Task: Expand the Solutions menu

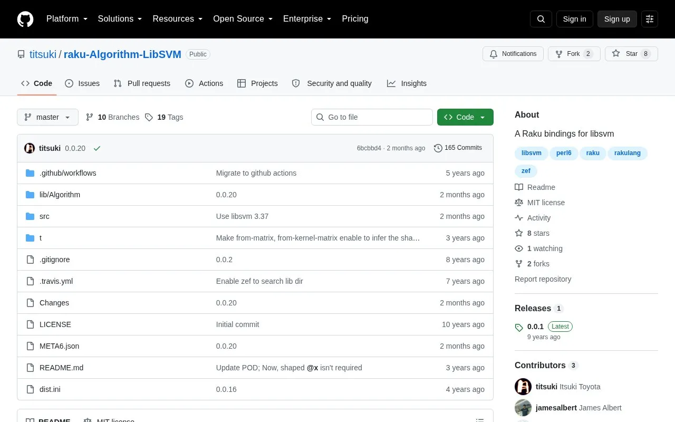Action: 120,19
